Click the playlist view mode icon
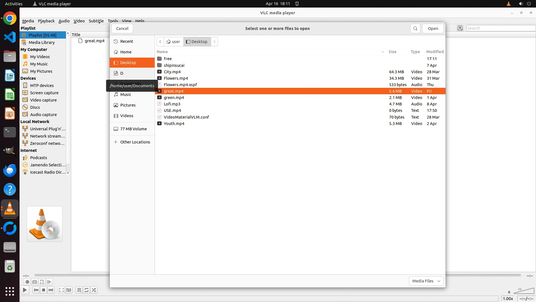Screen dimensions: 536x302 460,28
